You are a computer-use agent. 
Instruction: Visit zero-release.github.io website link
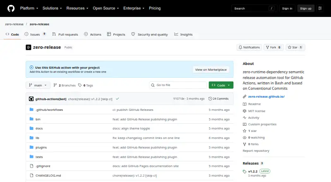[266, 96]
